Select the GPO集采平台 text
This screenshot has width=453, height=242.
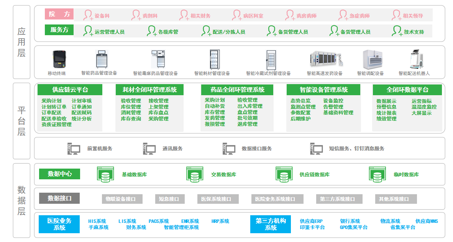[354, 227]
